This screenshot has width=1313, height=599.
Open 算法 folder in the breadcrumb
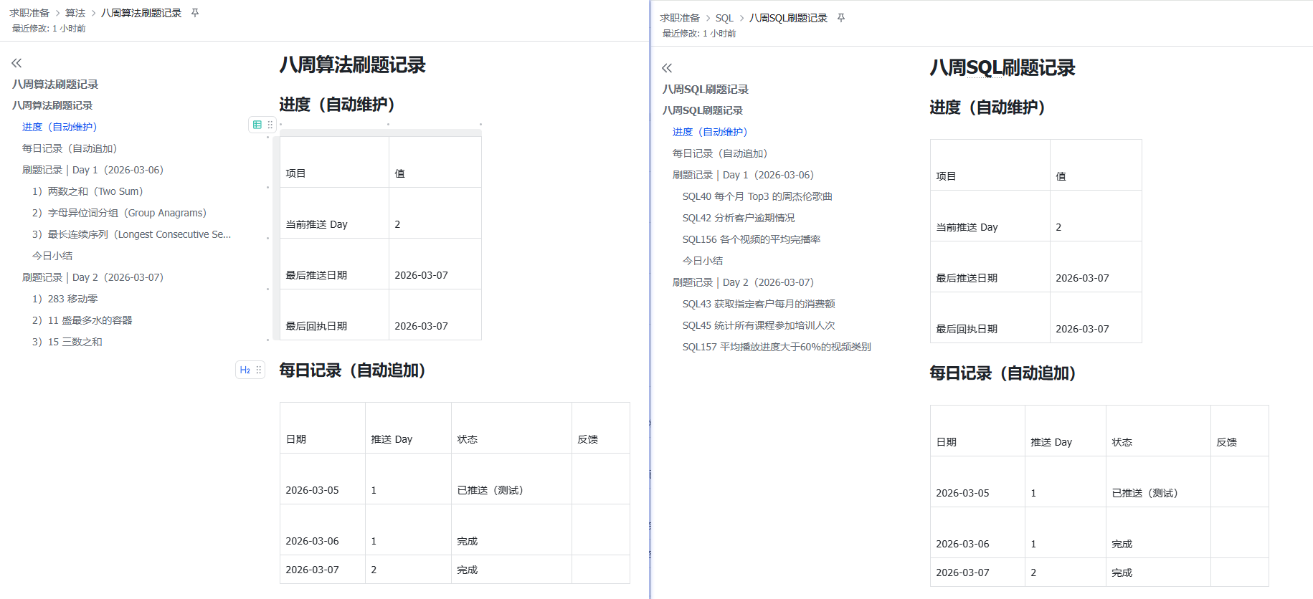pyautogui.click(x=75, y=13)
